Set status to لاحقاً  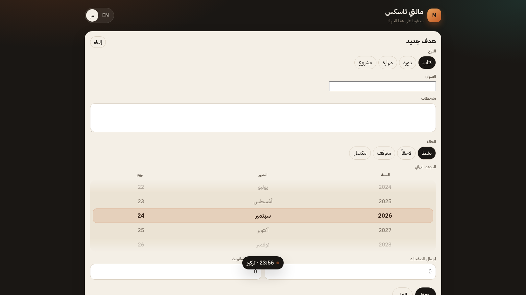click(x=406, y=153)
